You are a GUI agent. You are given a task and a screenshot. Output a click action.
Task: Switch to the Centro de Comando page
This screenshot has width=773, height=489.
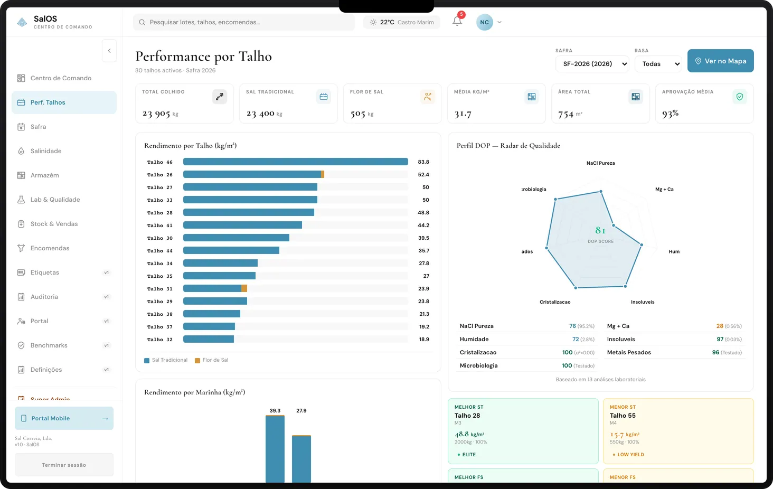click(61, 78)
